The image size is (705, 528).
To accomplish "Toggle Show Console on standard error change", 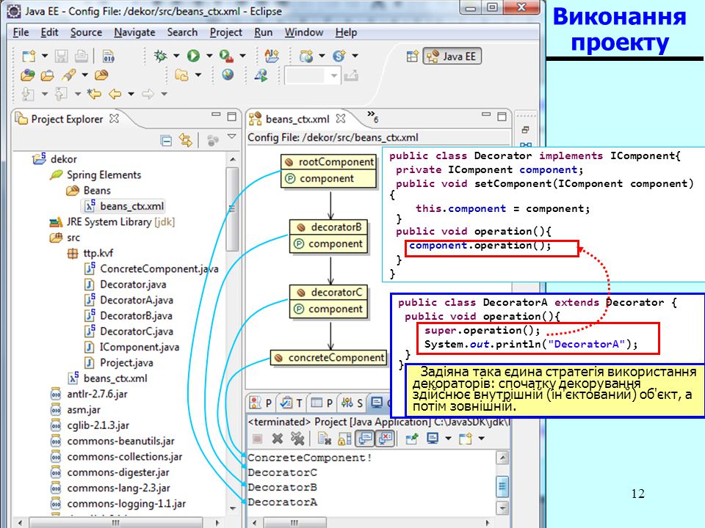I will point(386,439).
